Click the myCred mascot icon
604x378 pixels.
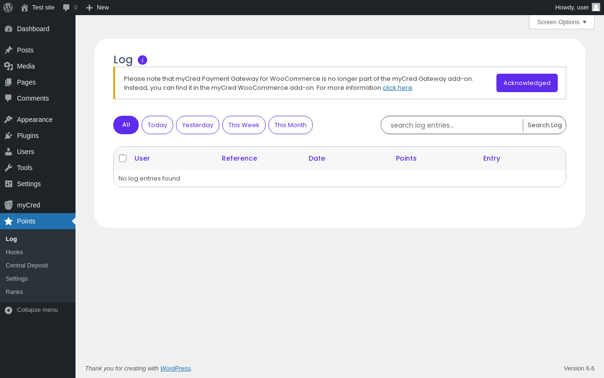click(8, 205)
